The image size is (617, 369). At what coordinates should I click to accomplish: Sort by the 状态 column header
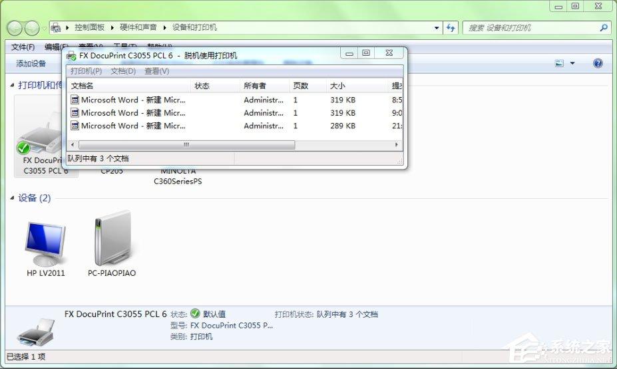(215, 86)
